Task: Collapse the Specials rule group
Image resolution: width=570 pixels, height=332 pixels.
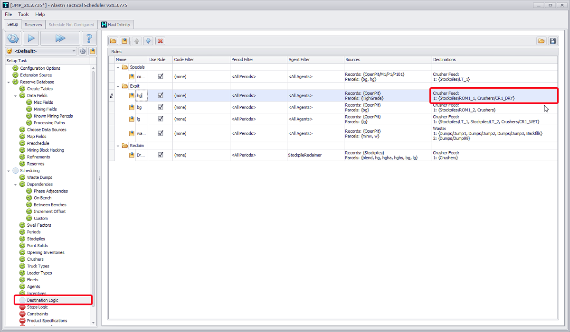Action: 118,67
